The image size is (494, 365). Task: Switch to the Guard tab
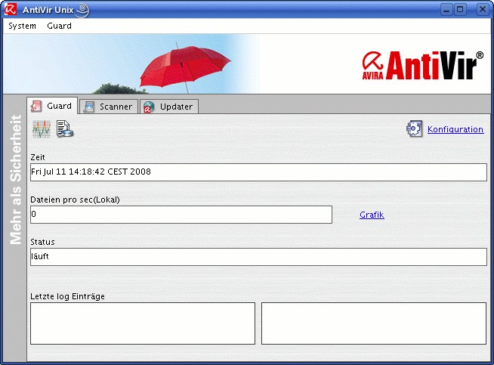tap(52, 106)
